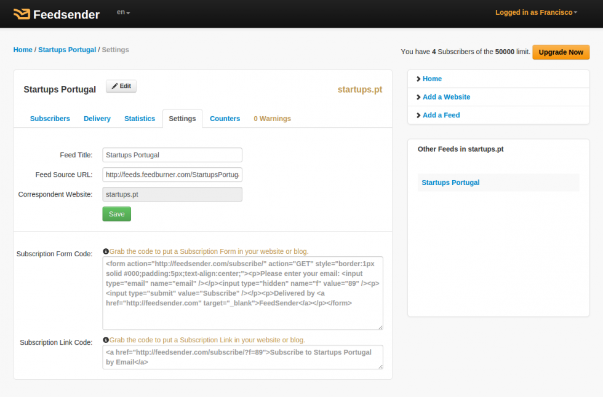Click the info icon beside Subscription Link hint
This screenshot has height=397, width=603.
[106, 340]
